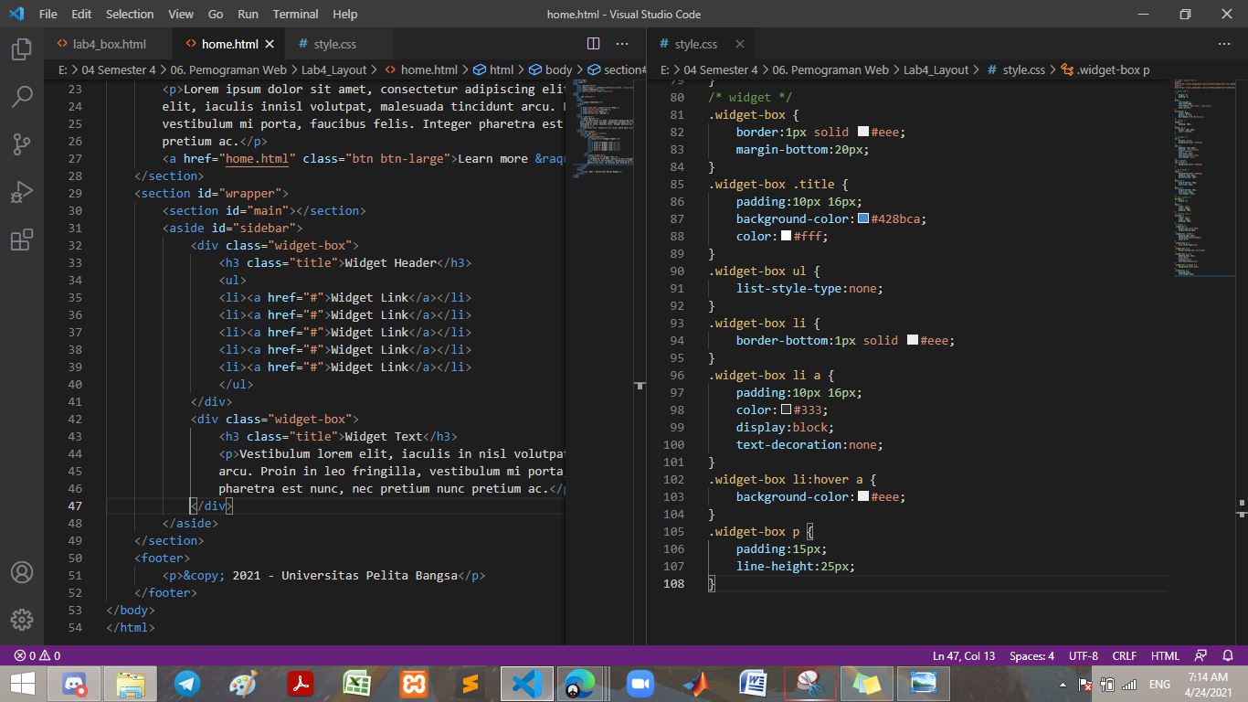Open the Go menu
1248x702 pixels.
[x=216, y=14]
